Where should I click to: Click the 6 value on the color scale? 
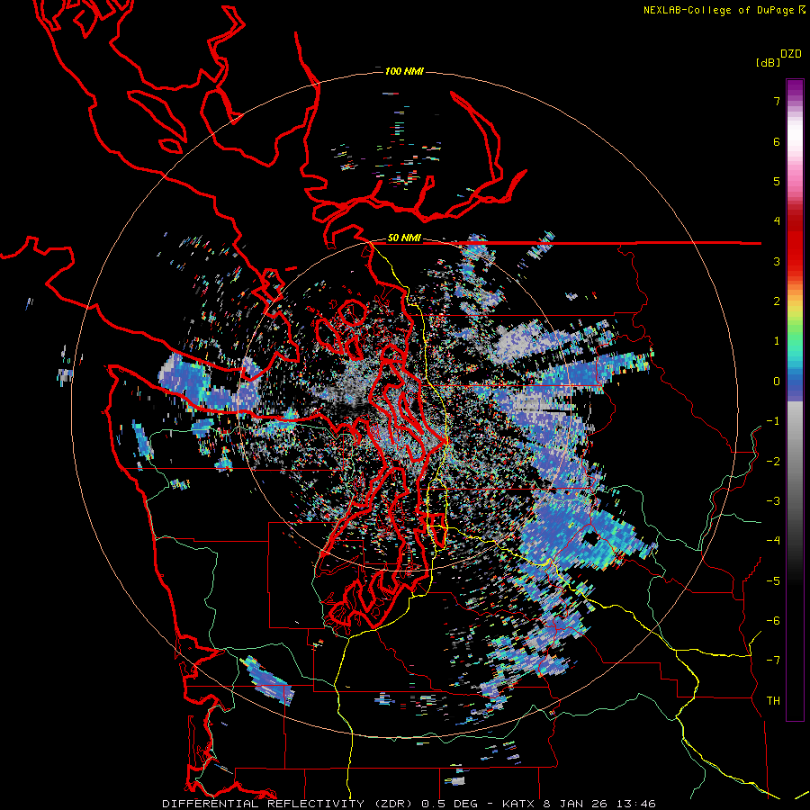point(777,141)
